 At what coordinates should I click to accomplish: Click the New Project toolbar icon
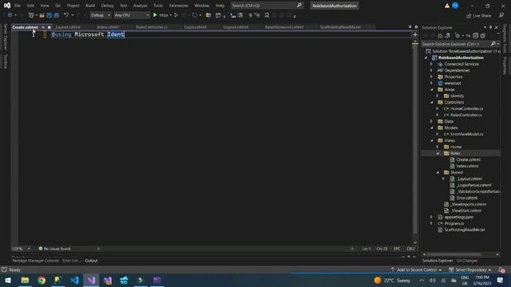[31, 15]
